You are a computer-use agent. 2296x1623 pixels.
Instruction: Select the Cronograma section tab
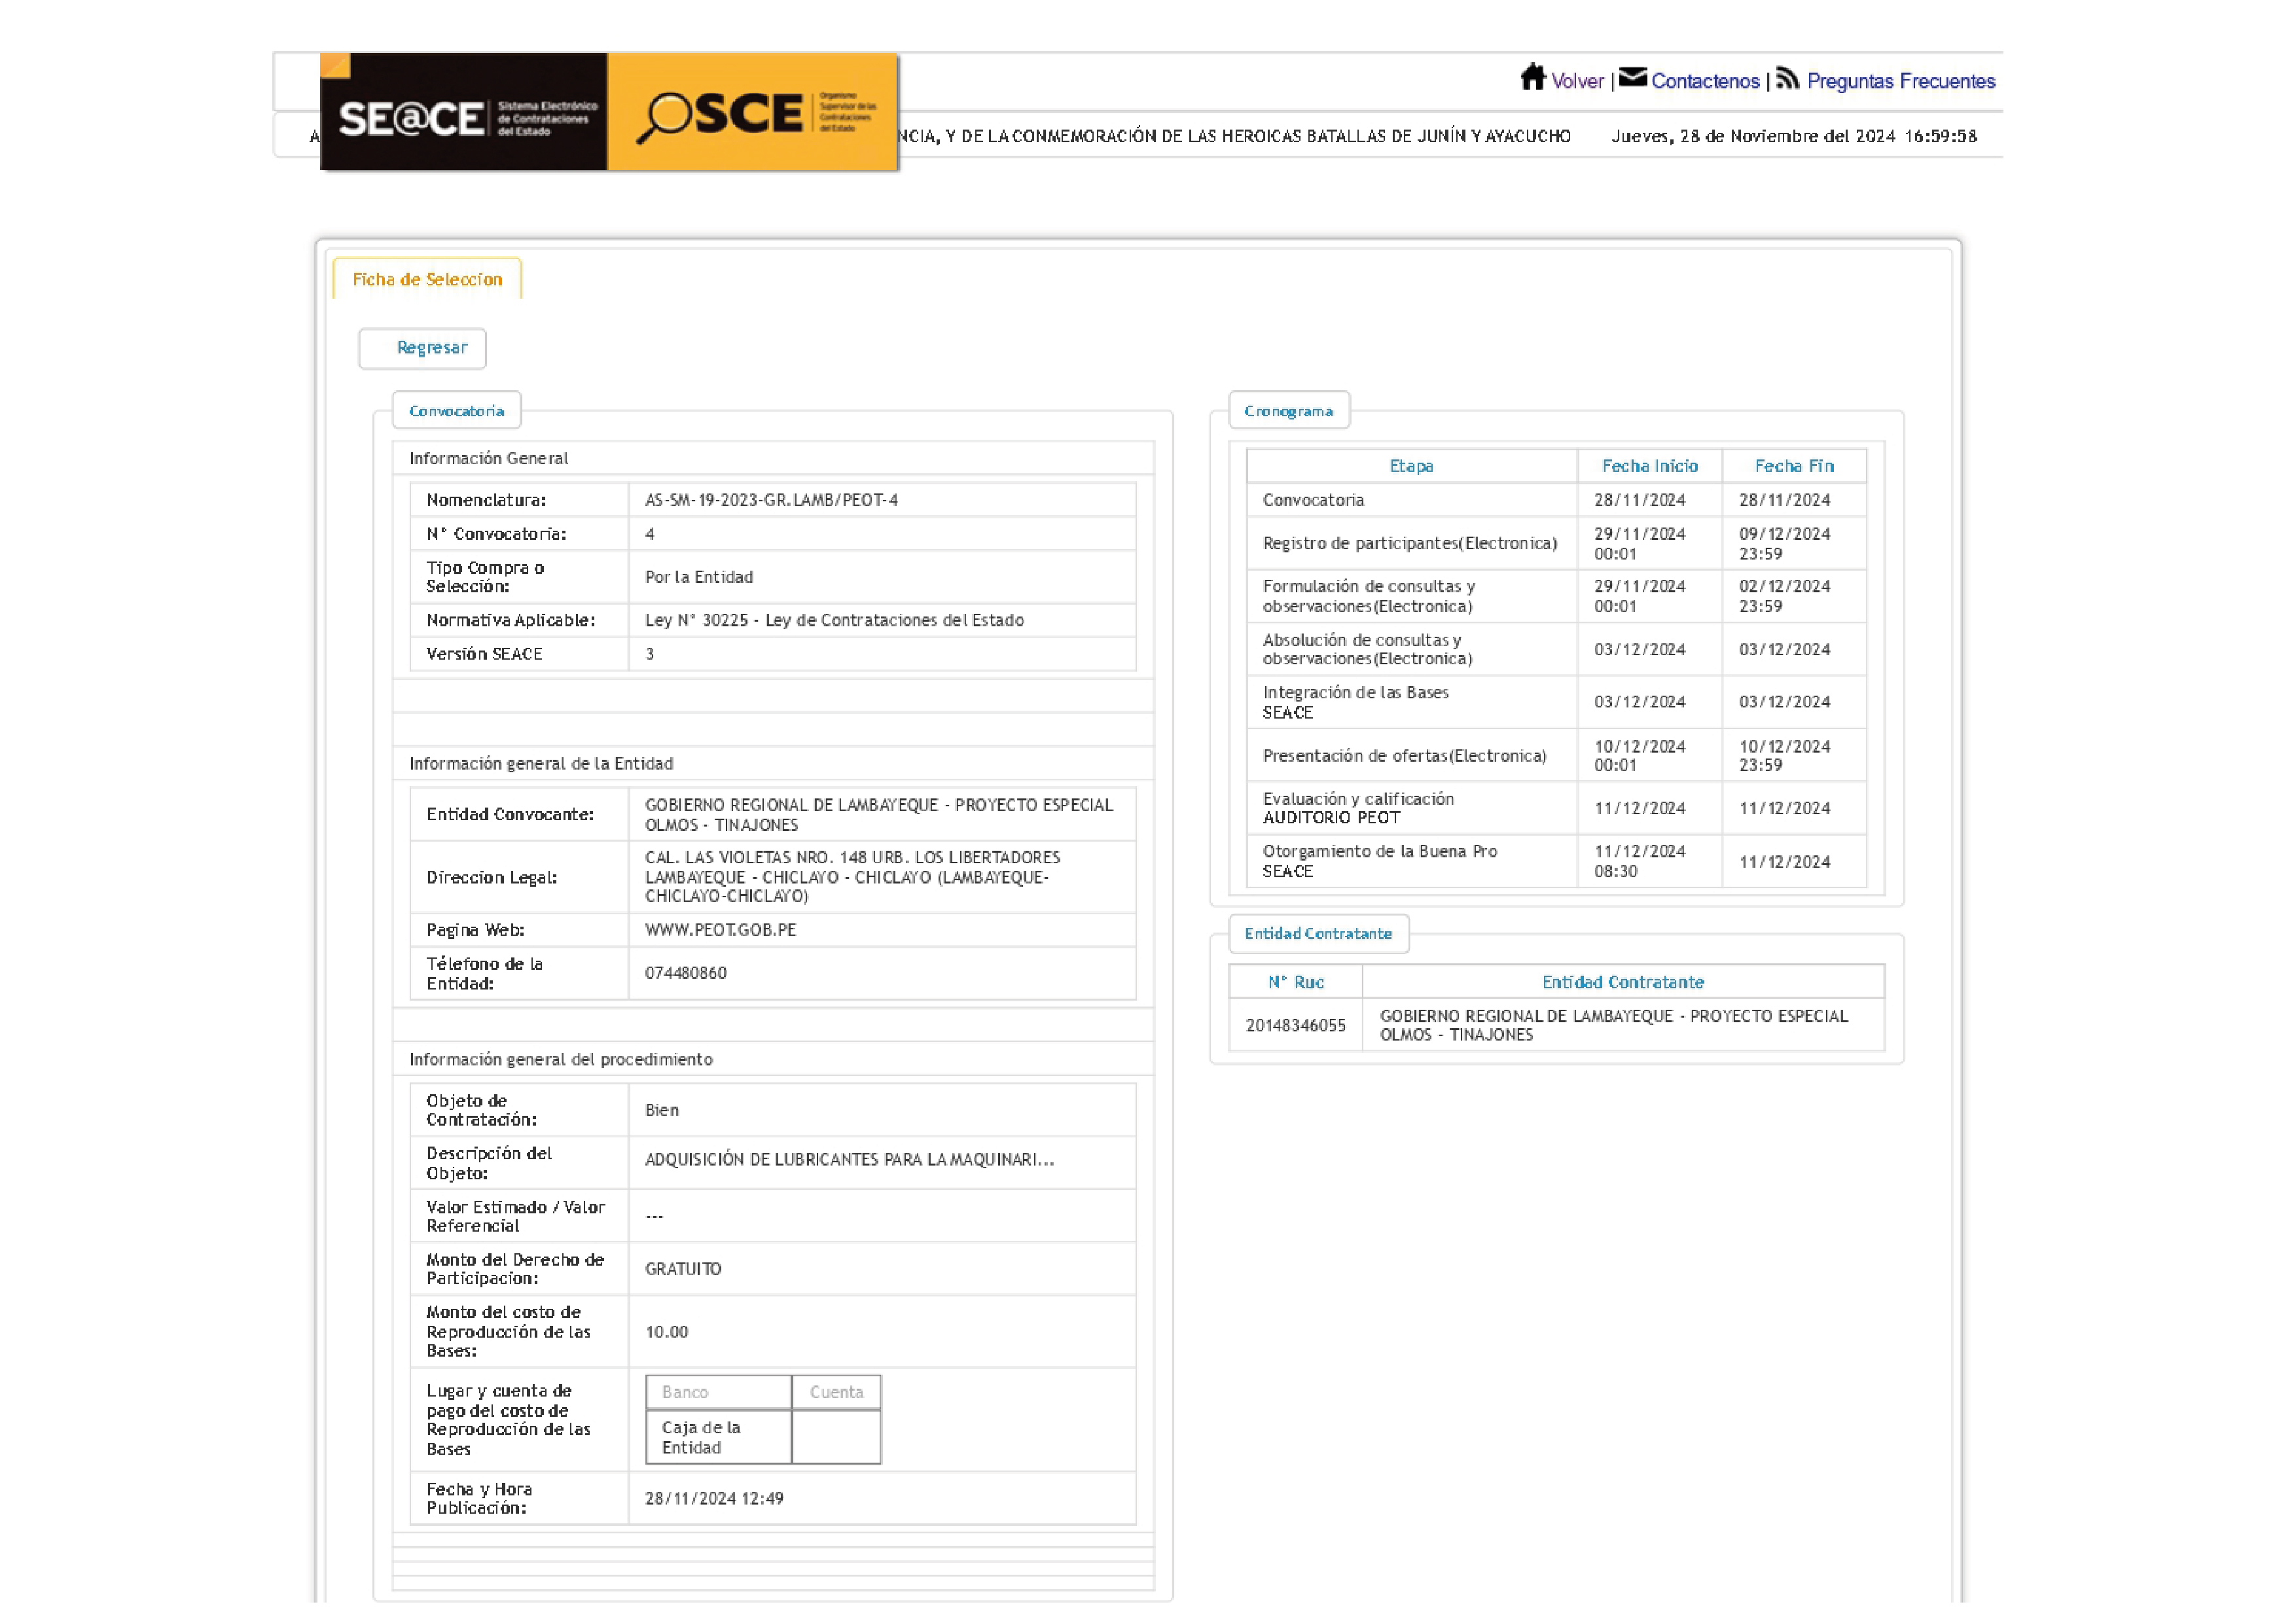coord(1288,411)
